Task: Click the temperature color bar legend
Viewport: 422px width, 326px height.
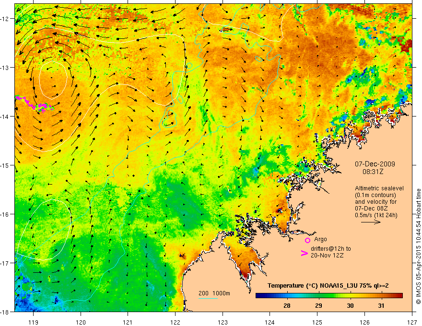Action: point(329,296)
